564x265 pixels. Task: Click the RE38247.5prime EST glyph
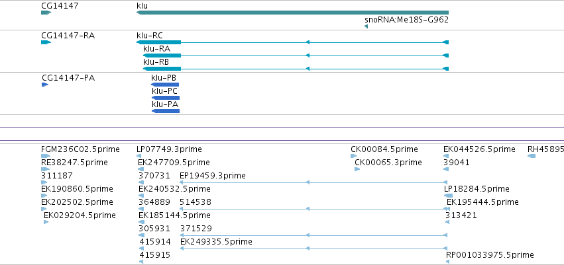pos(45,169)
